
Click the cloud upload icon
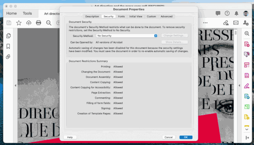[x=29, y=23]
